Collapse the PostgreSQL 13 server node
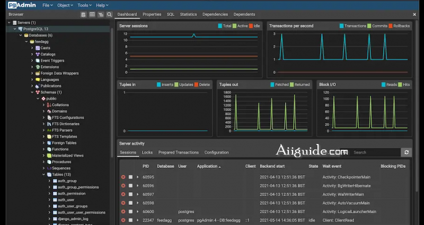424x225 pixels. 15,29
